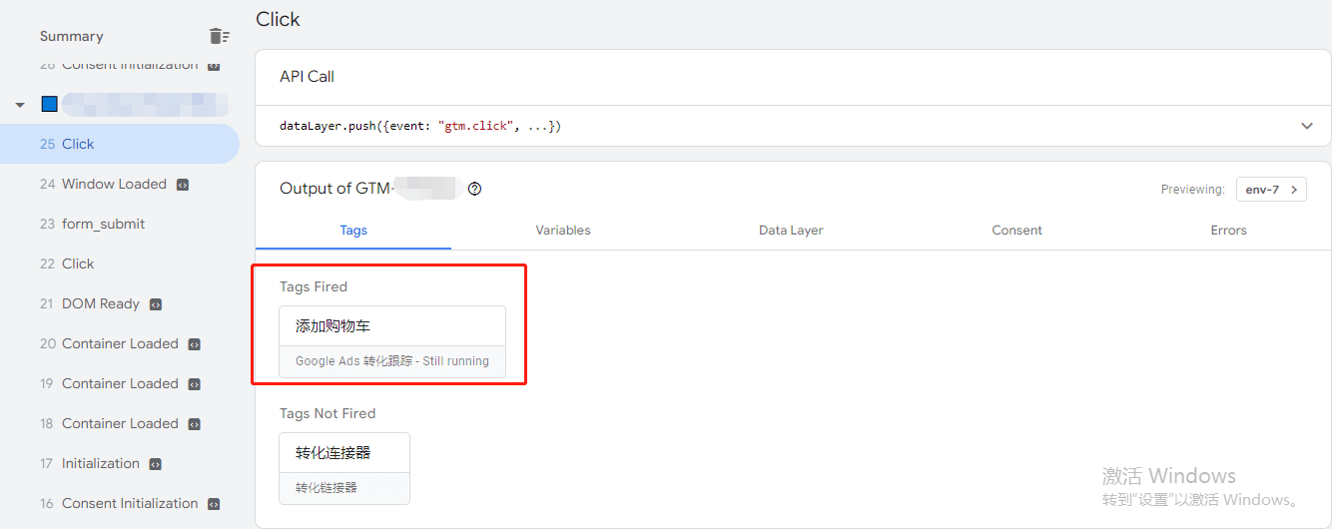Click code icon beside event 20 Container Loaded

pyautogui.click(x=194, y=344)
